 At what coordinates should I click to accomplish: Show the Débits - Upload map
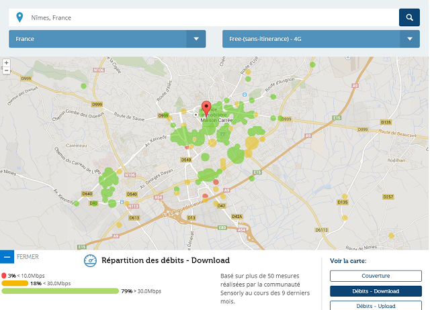point(376,305)
